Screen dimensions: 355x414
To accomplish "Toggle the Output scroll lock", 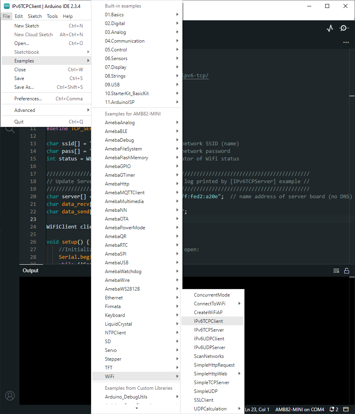I will (x=347, y=271).
